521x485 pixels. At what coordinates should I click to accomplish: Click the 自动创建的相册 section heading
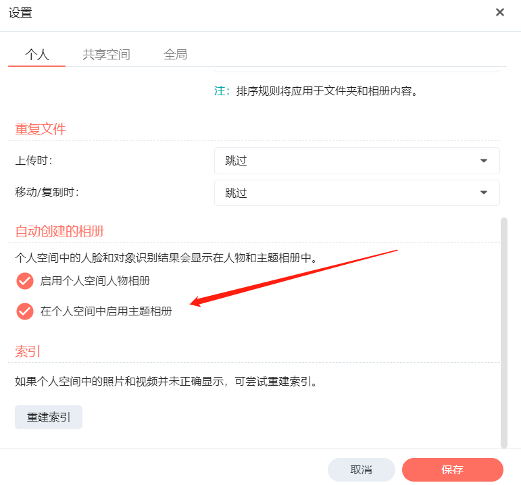pyautogui.click(x=59, y=231)
